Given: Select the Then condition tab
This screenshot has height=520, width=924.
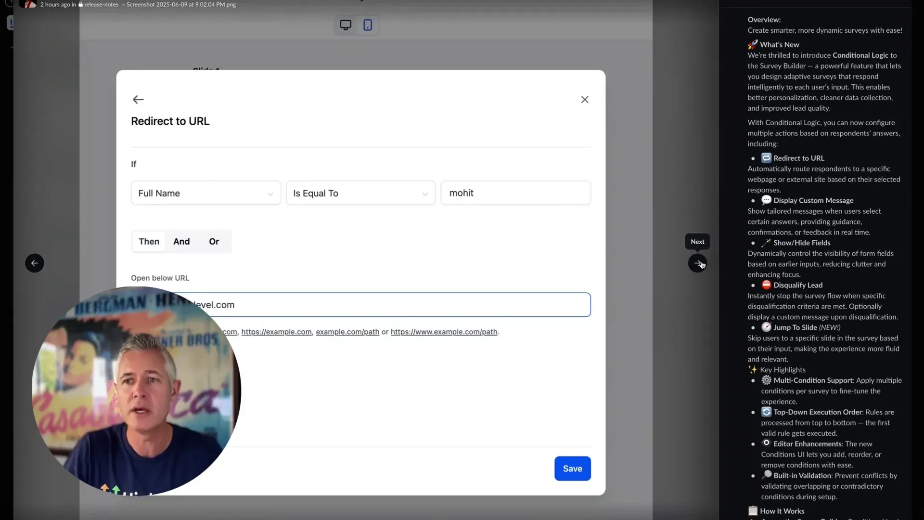Looking at the screenshot, I should point(149,242).
